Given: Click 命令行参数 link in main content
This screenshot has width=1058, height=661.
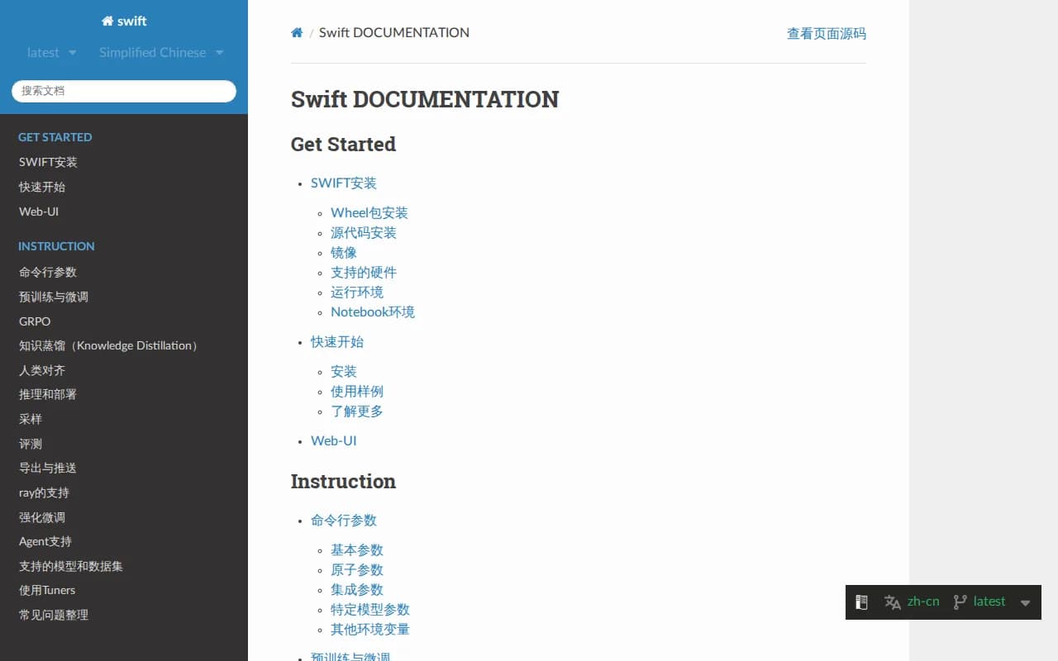Looking at the screenshot, I should [x=344, y=521].
